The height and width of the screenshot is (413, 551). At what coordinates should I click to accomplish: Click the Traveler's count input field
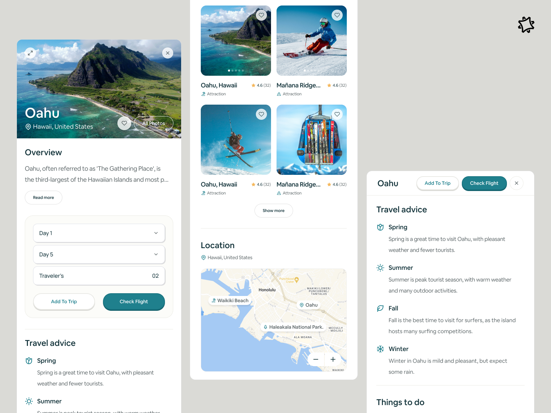(99, 276)
